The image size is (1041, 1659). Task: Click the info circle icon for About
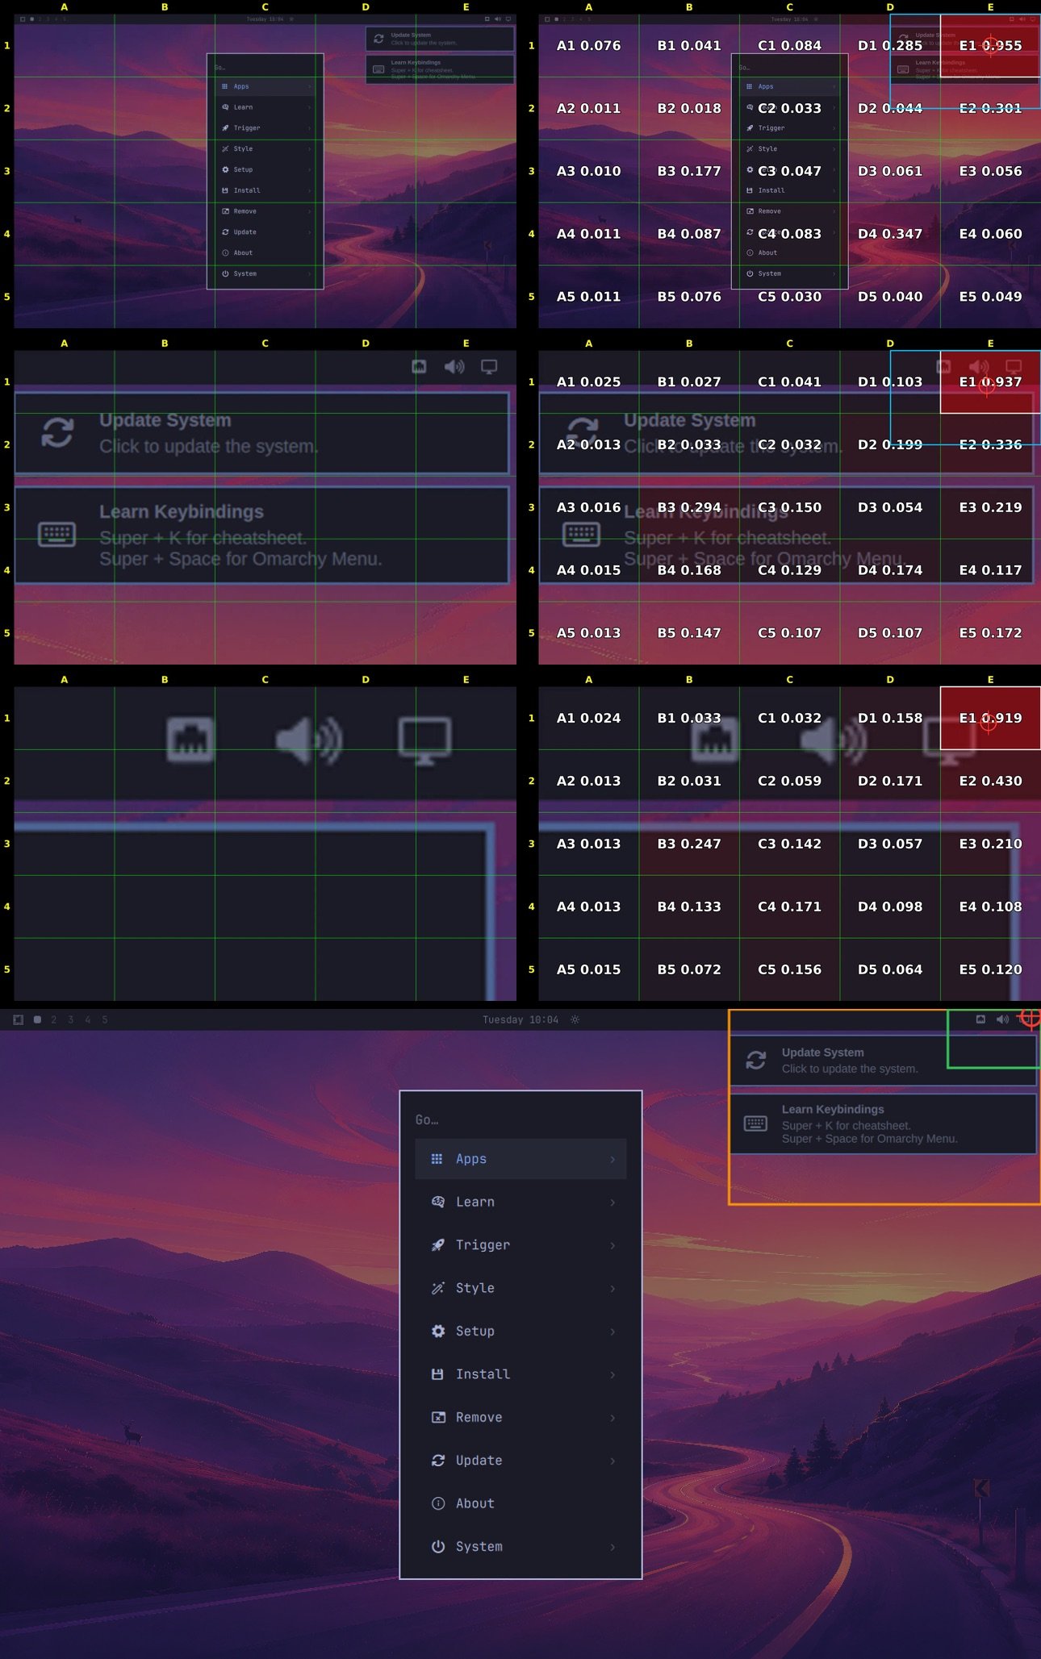click(x=438, y=1503)
